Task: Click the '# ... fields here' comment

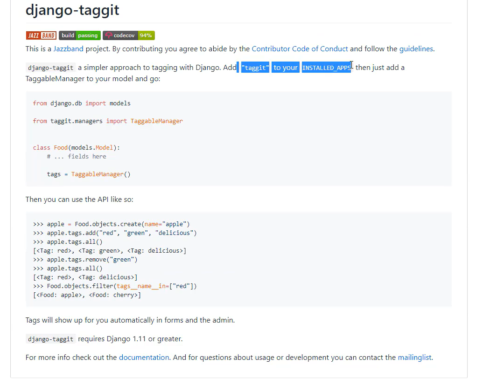Action: tap(77, 157)
